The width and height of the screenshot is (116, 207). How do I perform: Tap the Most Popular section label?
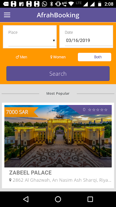click(x=58, y=93)
